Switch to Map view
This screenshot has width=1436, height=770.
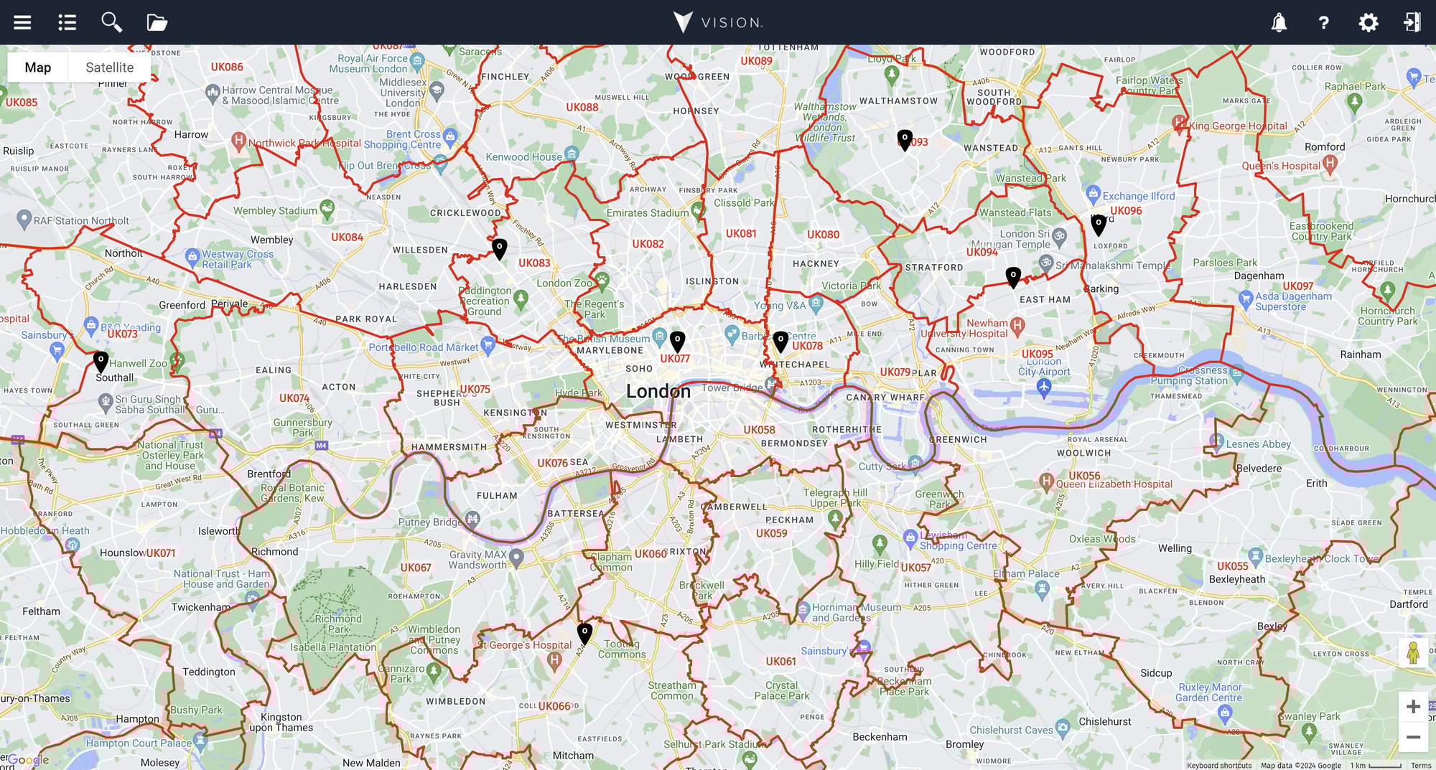click(37, 67)
